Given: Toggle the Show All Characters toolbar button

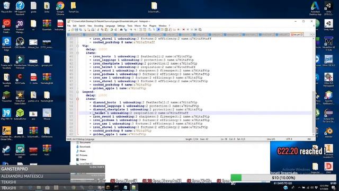Looking at the screenshot, I should (154, 30).
